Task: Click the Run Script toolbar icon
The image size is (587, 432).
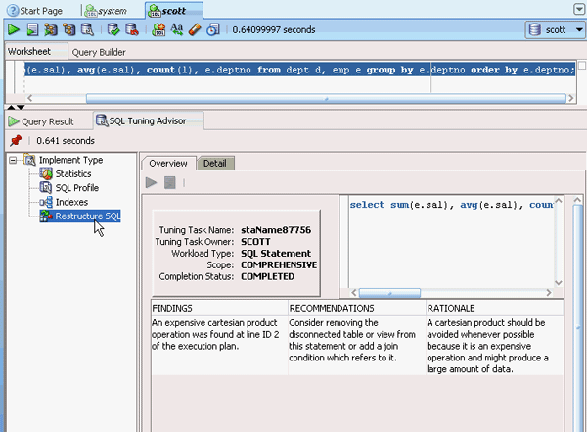Action: pyautogui.click(x=34, y=30)
